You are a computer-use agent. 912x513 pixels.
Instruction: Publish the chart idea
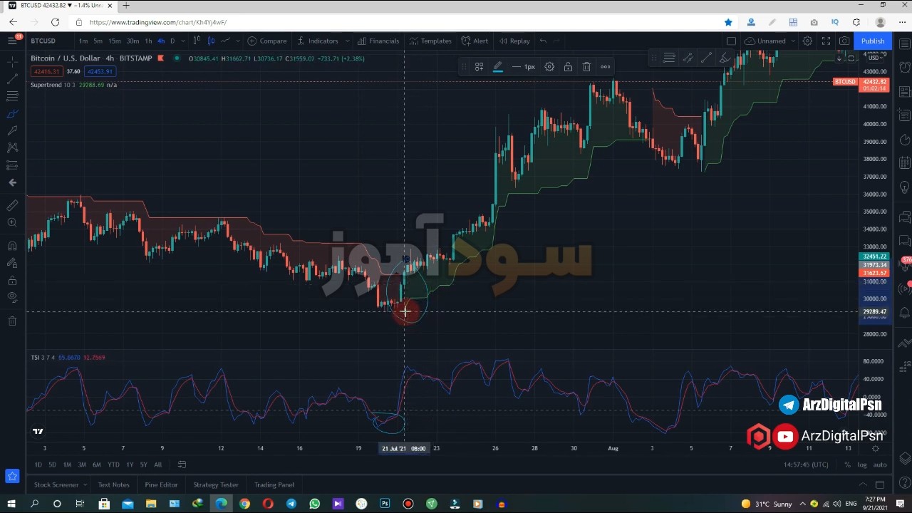(x=873, y=41)
